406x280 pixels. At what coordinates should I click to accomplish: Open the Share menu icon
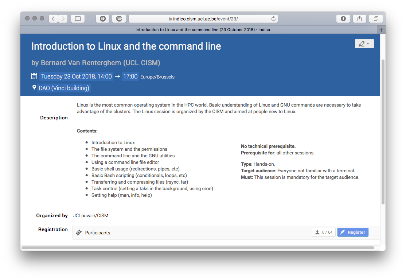(x=359, y=19)
